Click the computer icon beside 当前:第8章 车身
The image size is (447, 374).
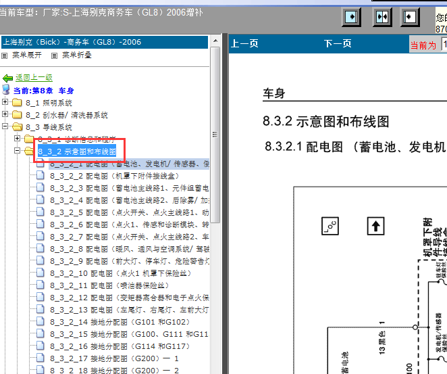tap(6, 89)
